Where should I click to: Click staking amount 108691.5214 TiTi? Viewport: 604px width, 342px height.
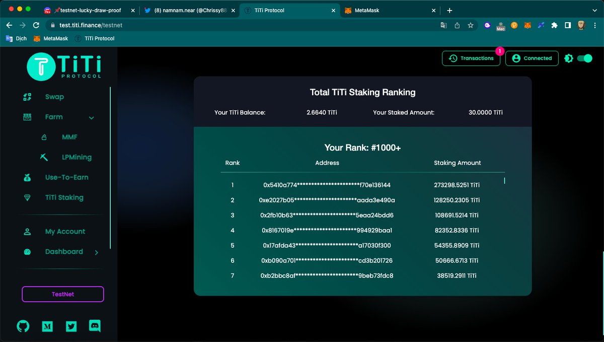pyautogui.click(x=457, y=215)
